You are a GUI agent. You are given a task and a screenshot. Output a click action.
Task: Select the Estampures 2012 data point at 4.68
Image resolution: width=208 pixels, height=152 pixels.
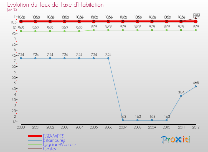click(x=196, y=86)
